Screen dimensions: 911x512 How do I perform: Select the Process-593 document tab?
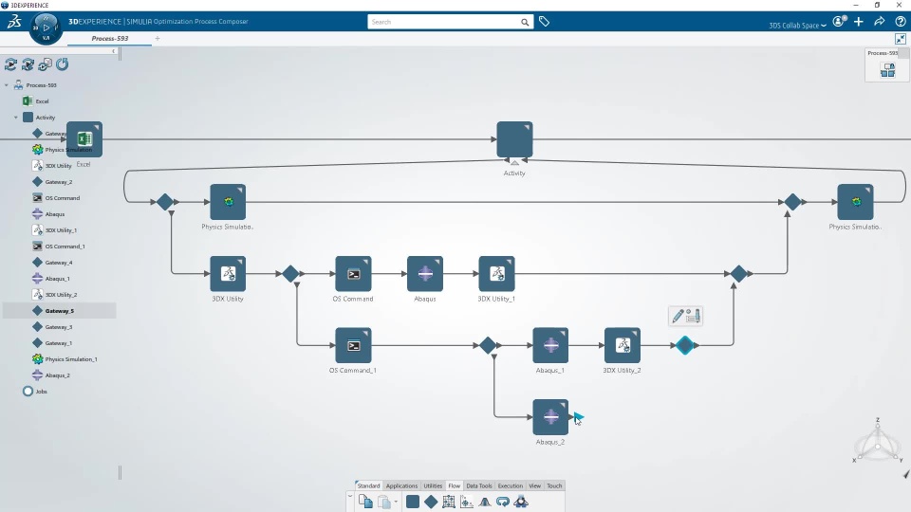pos(110,38)
